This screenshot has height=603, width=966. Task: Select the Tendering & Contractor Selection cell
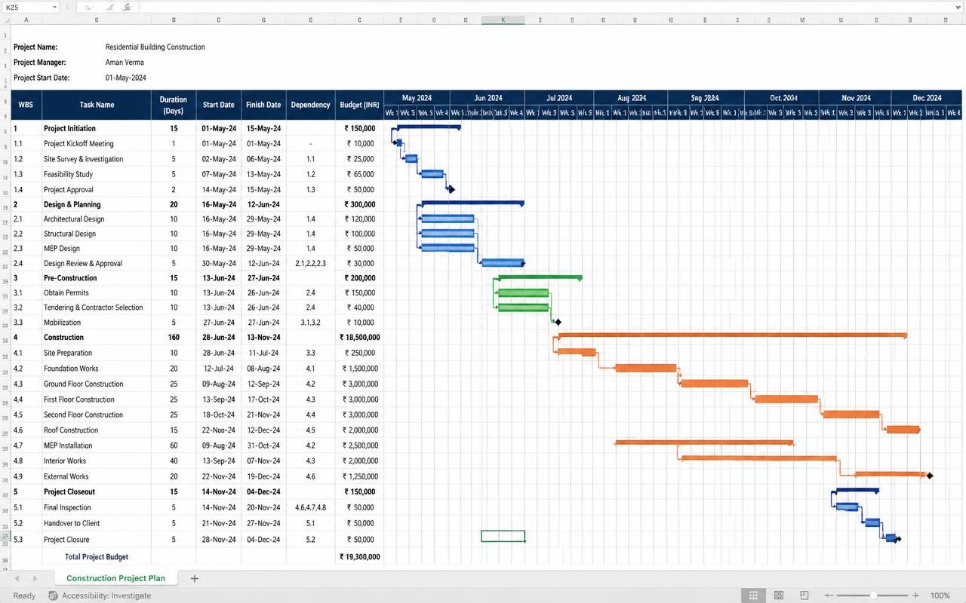click(x=97, y=308)
